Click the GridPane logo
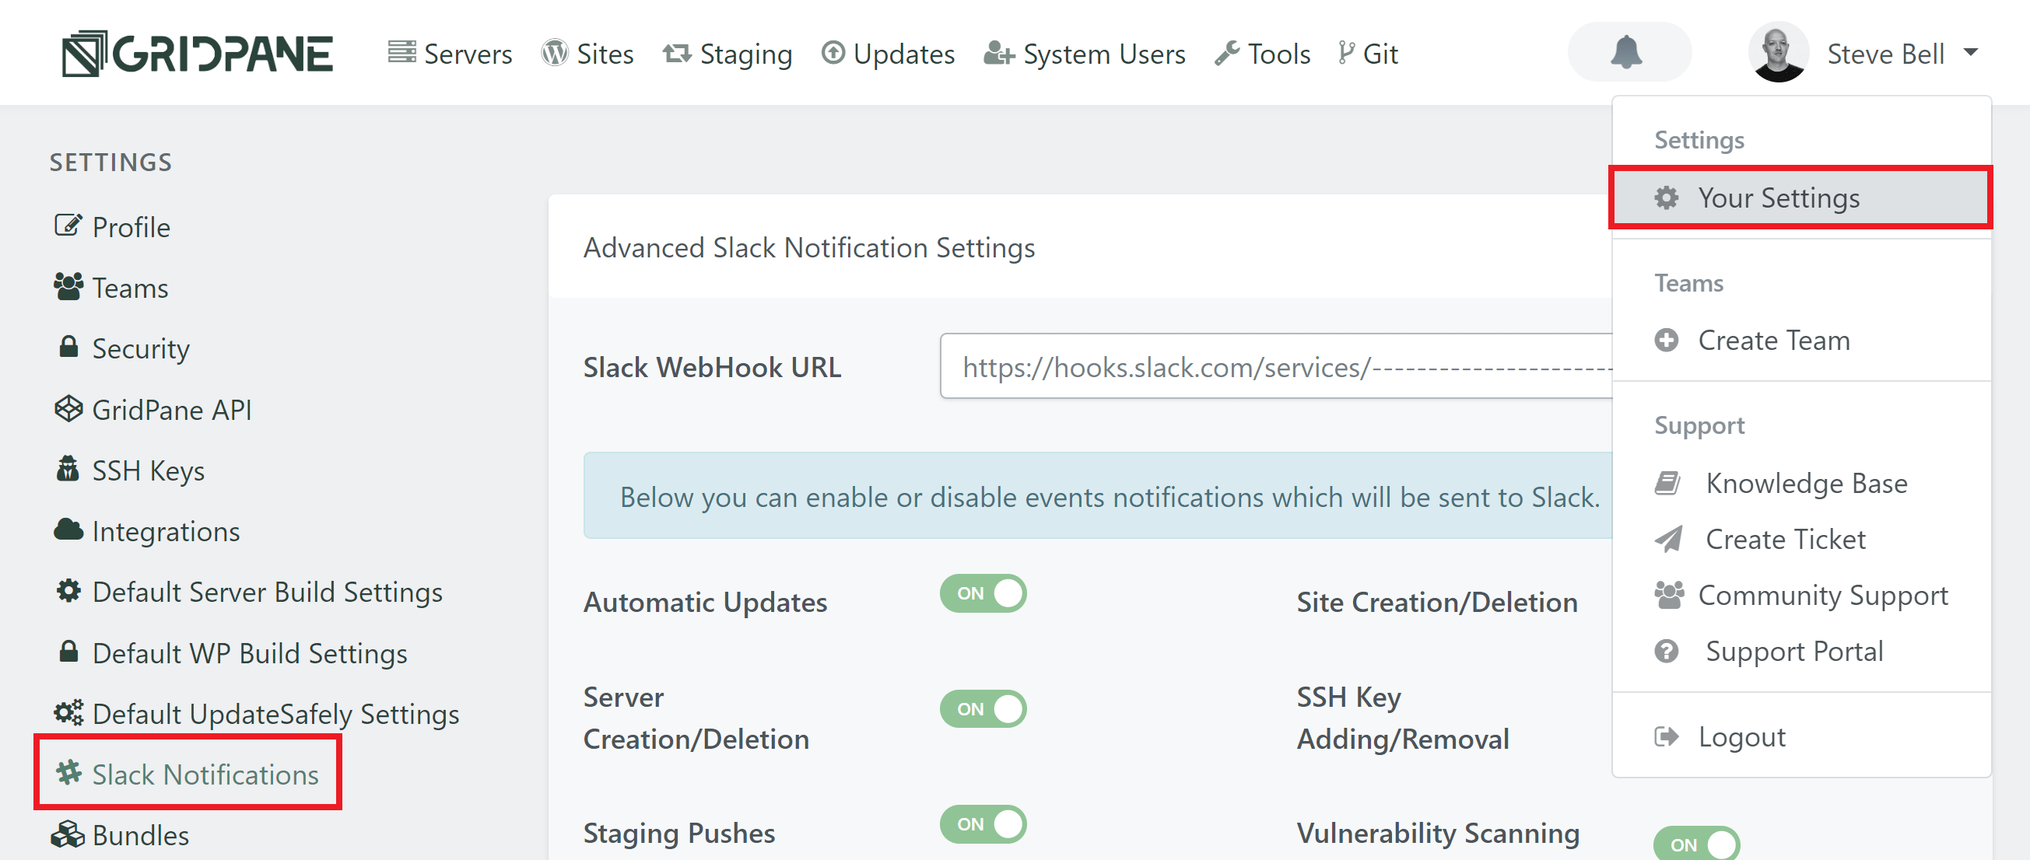Image resolution: width=2030 pixels, height=860 pixels. point(198,53)
